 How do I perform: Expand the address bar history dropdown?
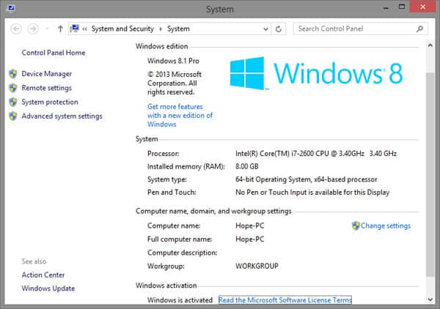(265, 29)
